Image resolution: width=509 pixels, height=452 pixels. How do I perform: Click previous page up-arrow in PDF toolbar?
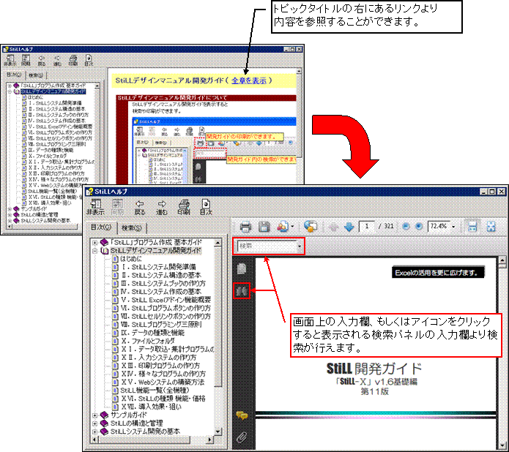[x=334, y=227]
